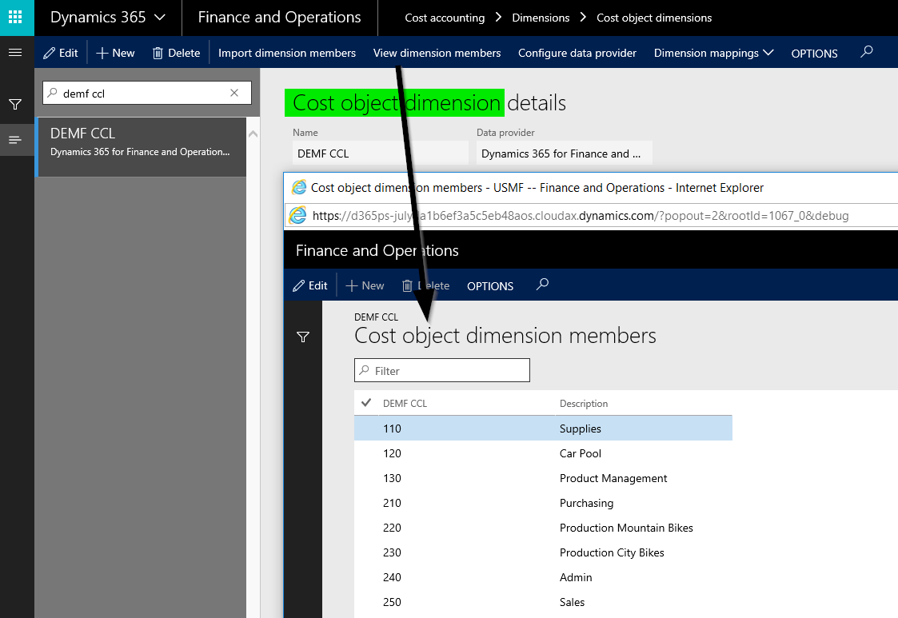Click the search magnifier in main toolbar
This screenshot has height=618, width=898.
click(867, 52)
